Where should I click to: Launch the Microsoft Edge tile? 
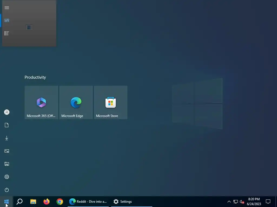coord(76,102)
